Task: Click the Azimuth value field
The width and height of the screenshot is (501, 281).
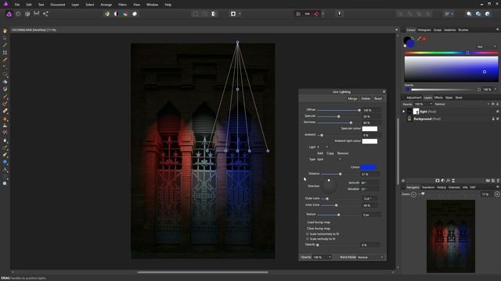Action: (x=369, y=183)
